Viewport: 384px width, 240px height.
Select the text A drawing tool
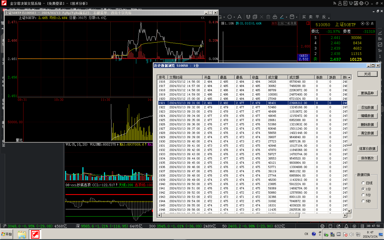tap(239, 17)
